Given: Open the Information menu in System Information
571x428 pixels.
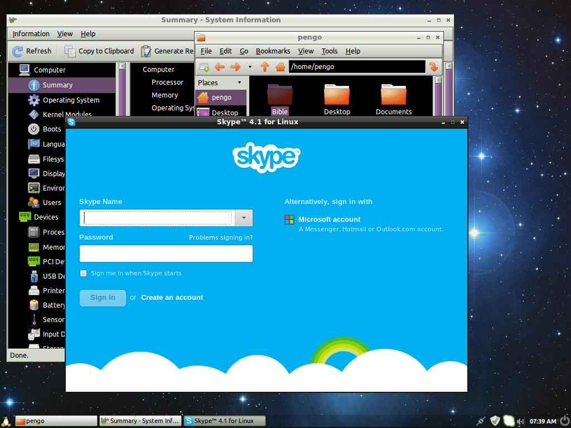Looking at the screenshot, I should 31,34.
